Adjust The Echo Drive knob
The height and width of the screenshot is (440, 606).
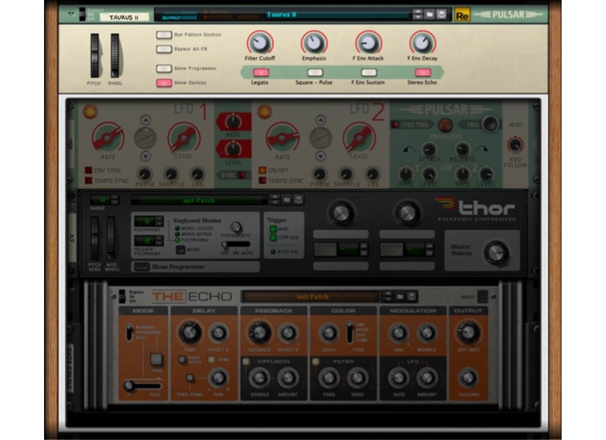328,333
